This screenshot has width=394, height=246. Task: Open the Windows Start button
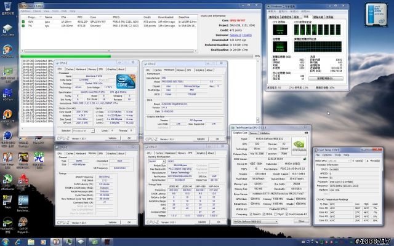click(x=5, y=242)
